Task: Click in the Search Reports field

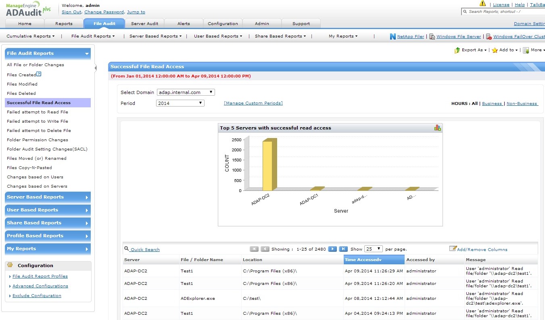Action: pyautogui.click(x=504, y=12)
